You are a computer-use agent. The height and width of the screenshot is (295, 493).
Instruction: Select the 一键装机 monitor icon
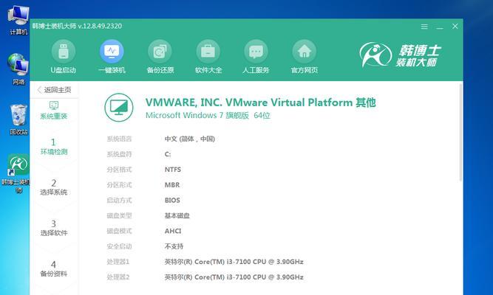pyautogui.click(x=112, y=52)
